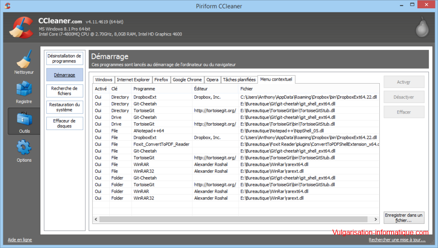Switch to the Firefox tab
Viewport: 438px width, 248px height.
tap(161, 80)
